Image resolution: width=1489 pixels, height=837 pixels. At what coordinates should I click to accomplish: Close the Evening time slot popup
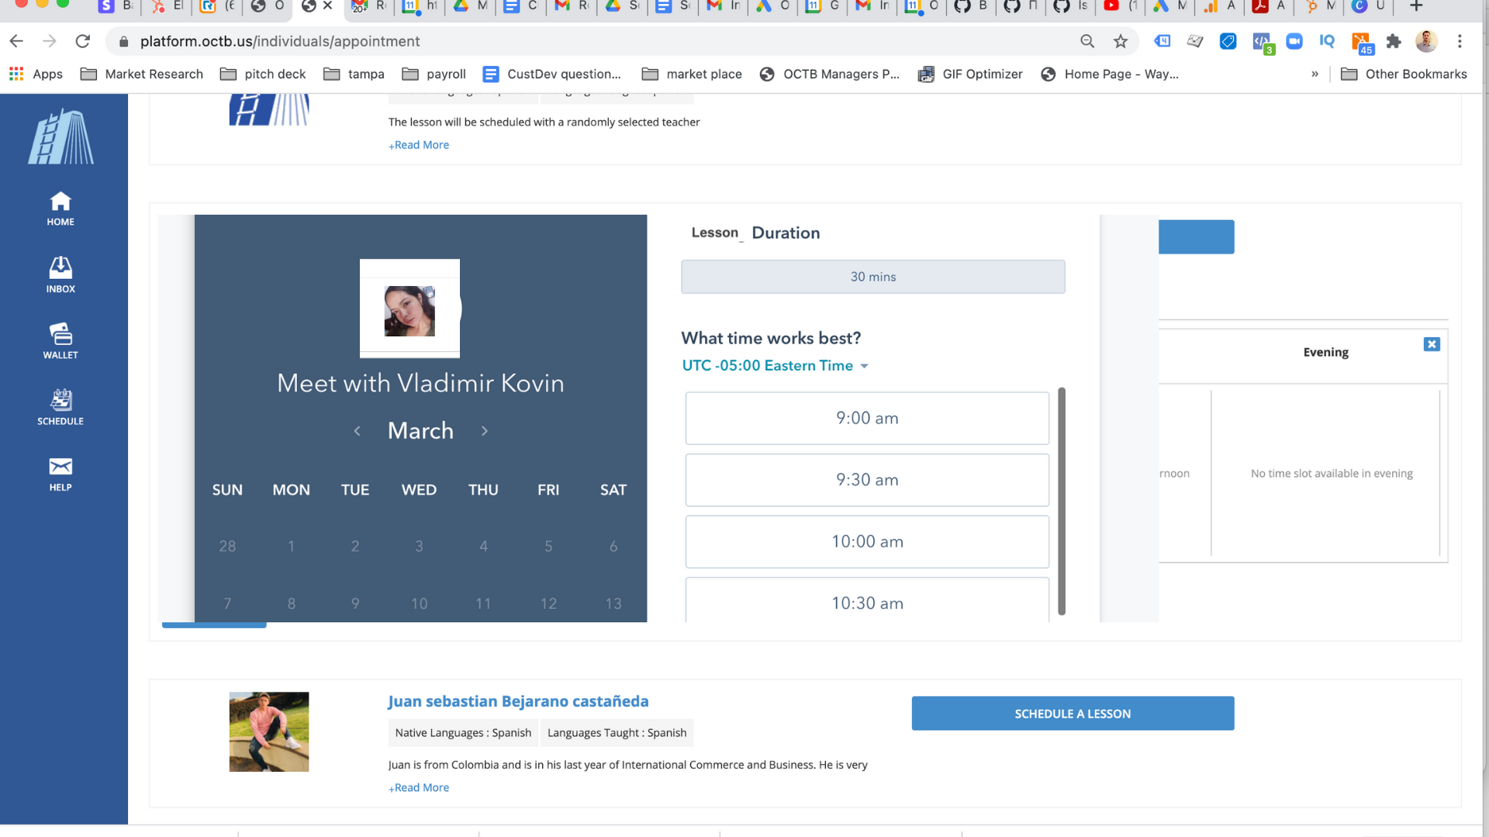(x=1432, y=344)
